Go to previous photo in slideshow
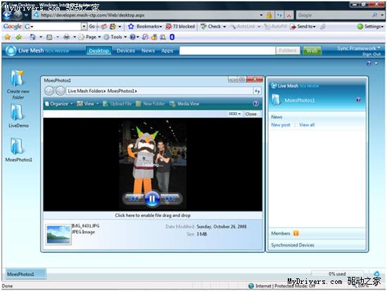This screenshot has height=291, width=387. coord(134,199)
